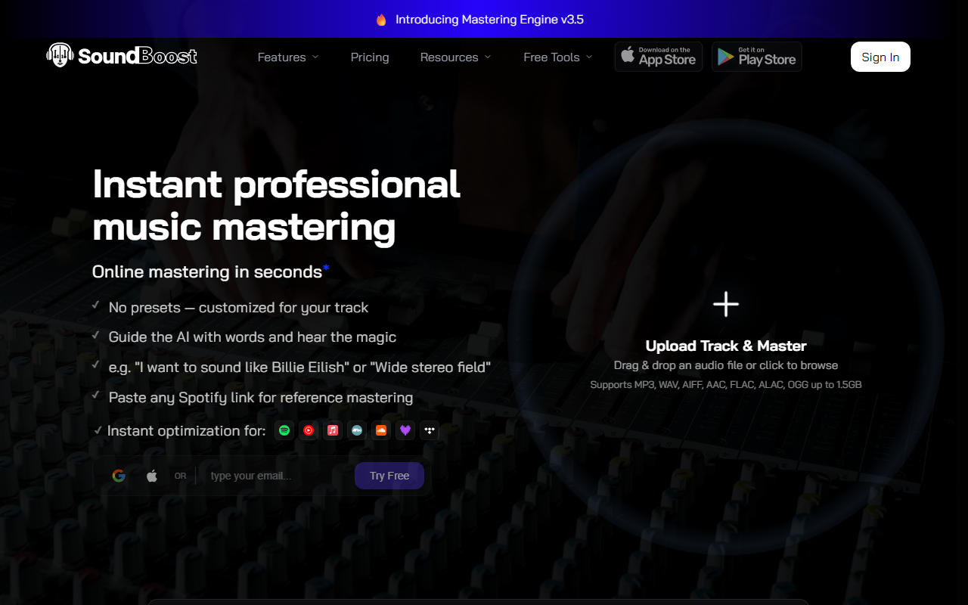The image size is (968, 605).
Task: Click "Instant optimization for:" label
Action: (x=187, y=430)
